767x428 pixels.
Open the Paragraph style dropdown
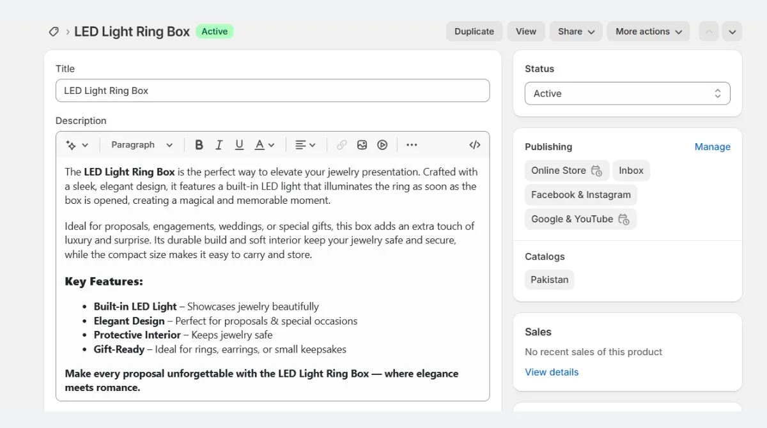tap(141, 144)
